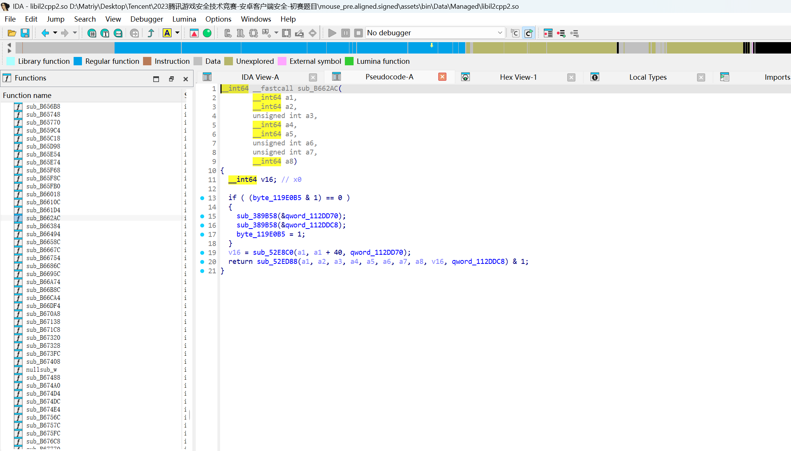791x451 pixels.
Task: Click the yellow 'A' text-style icon
Action: point(167,33)
